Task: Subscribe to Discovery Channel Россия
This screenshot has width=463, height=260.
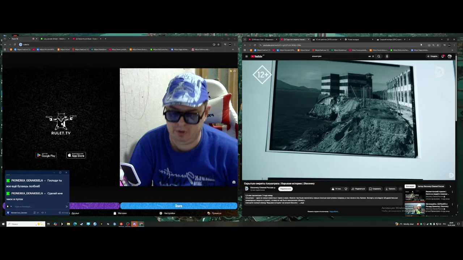Action: pyautogui.click(x=285, y=189)
